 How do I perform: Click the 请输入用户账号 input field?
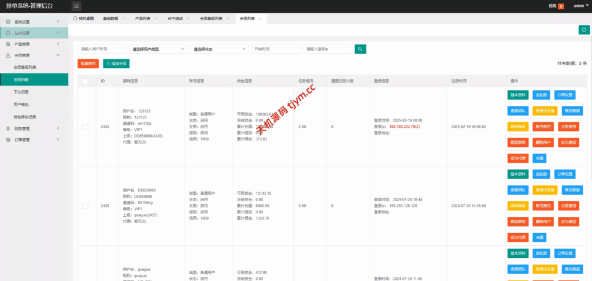click(102, 49)
